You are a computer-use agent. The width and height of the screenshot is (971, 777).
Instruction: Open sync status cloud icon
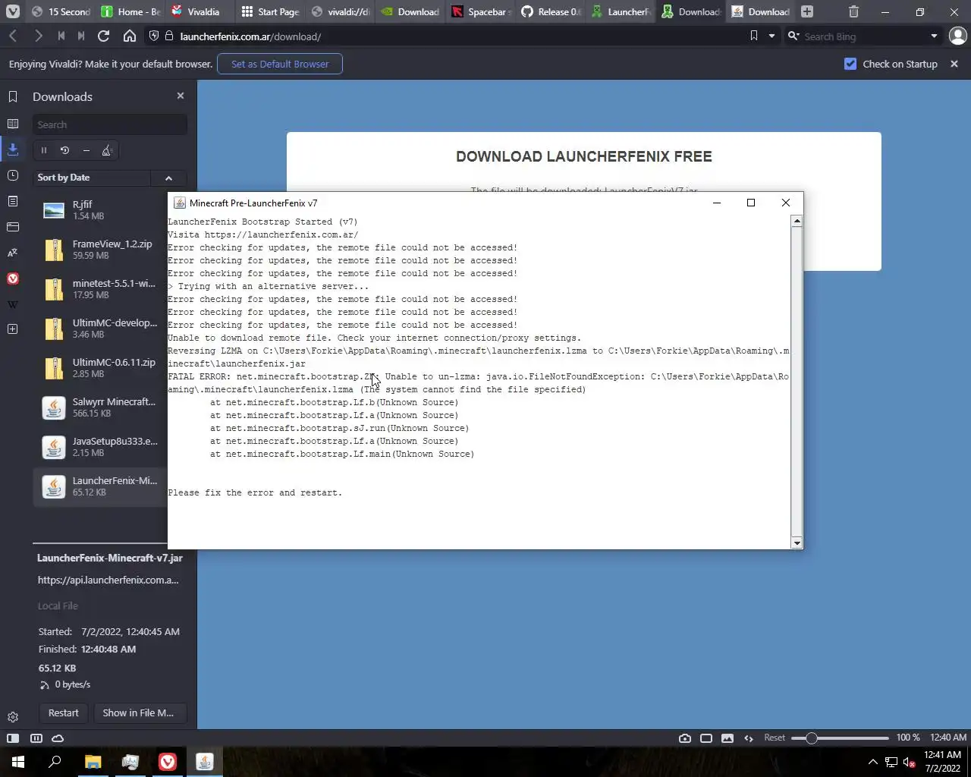click(x=58, y=738)
